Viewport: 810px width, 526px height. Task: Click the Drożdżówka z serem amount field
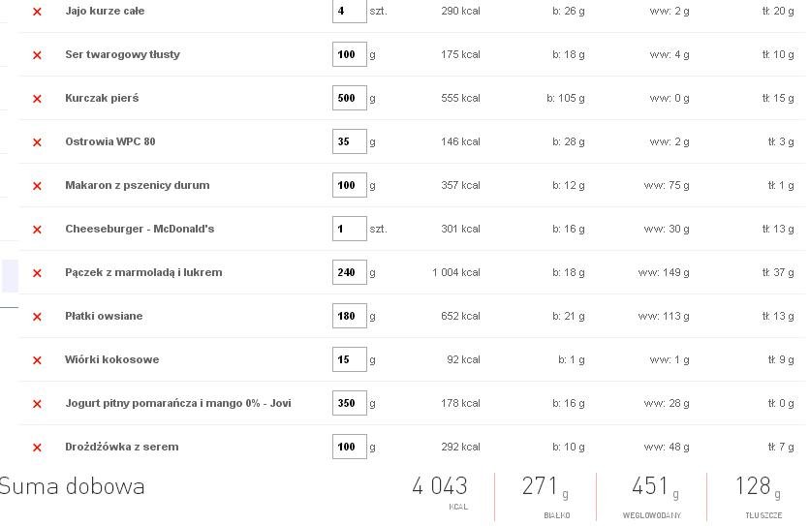click(350, 447)
